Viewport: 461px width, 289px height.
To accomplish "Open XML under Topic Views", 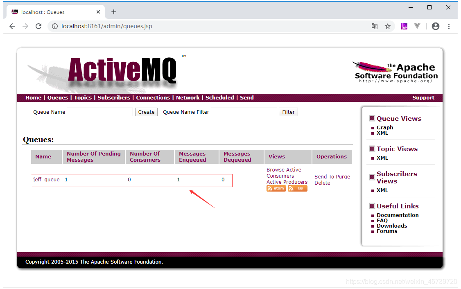I will (382, 158).
